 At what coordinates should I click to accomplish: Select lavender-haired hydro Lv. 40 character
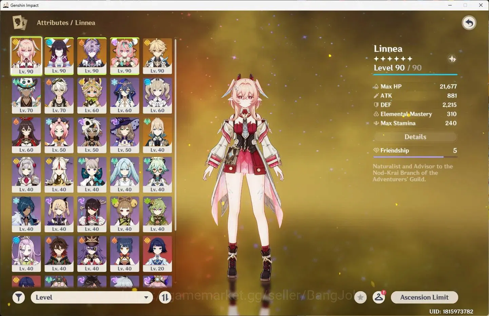point(26,254)
